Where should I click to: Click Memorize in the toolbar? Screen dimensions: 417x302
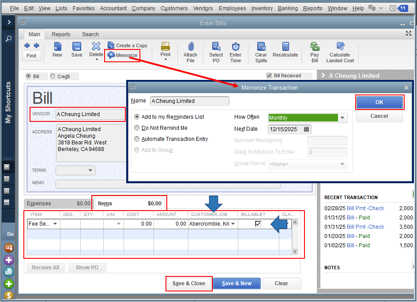pos(123,55)
